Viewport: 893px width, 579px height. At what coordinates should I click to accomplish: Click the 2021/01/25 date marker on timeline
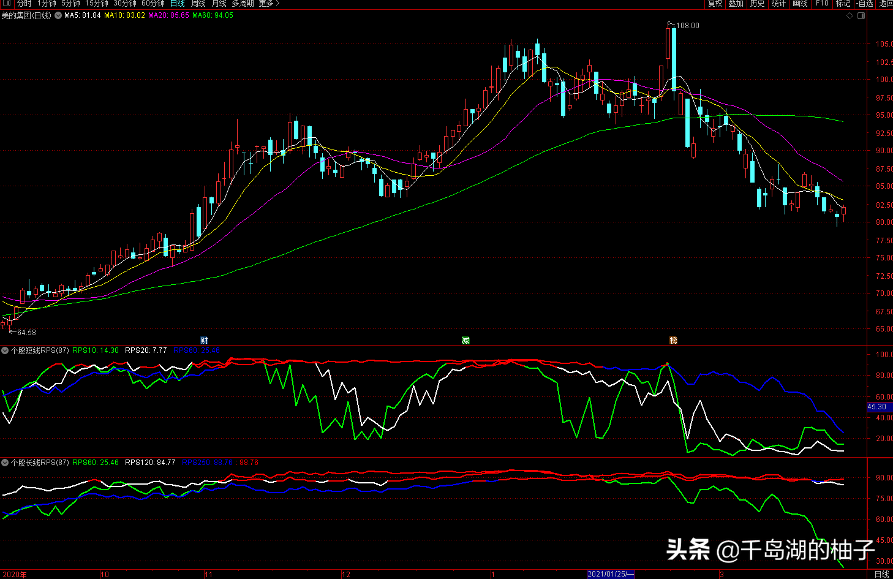point(611,574)
